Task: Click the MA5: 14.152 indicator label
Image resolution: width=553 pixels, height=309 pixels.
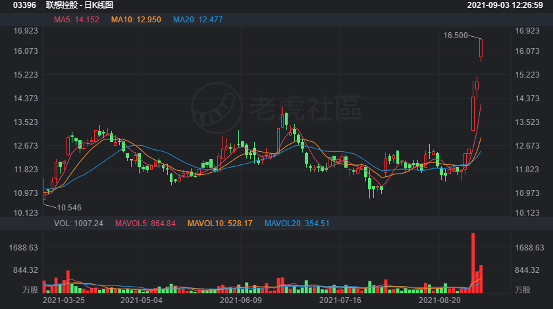Action: (x=76, y=20)
